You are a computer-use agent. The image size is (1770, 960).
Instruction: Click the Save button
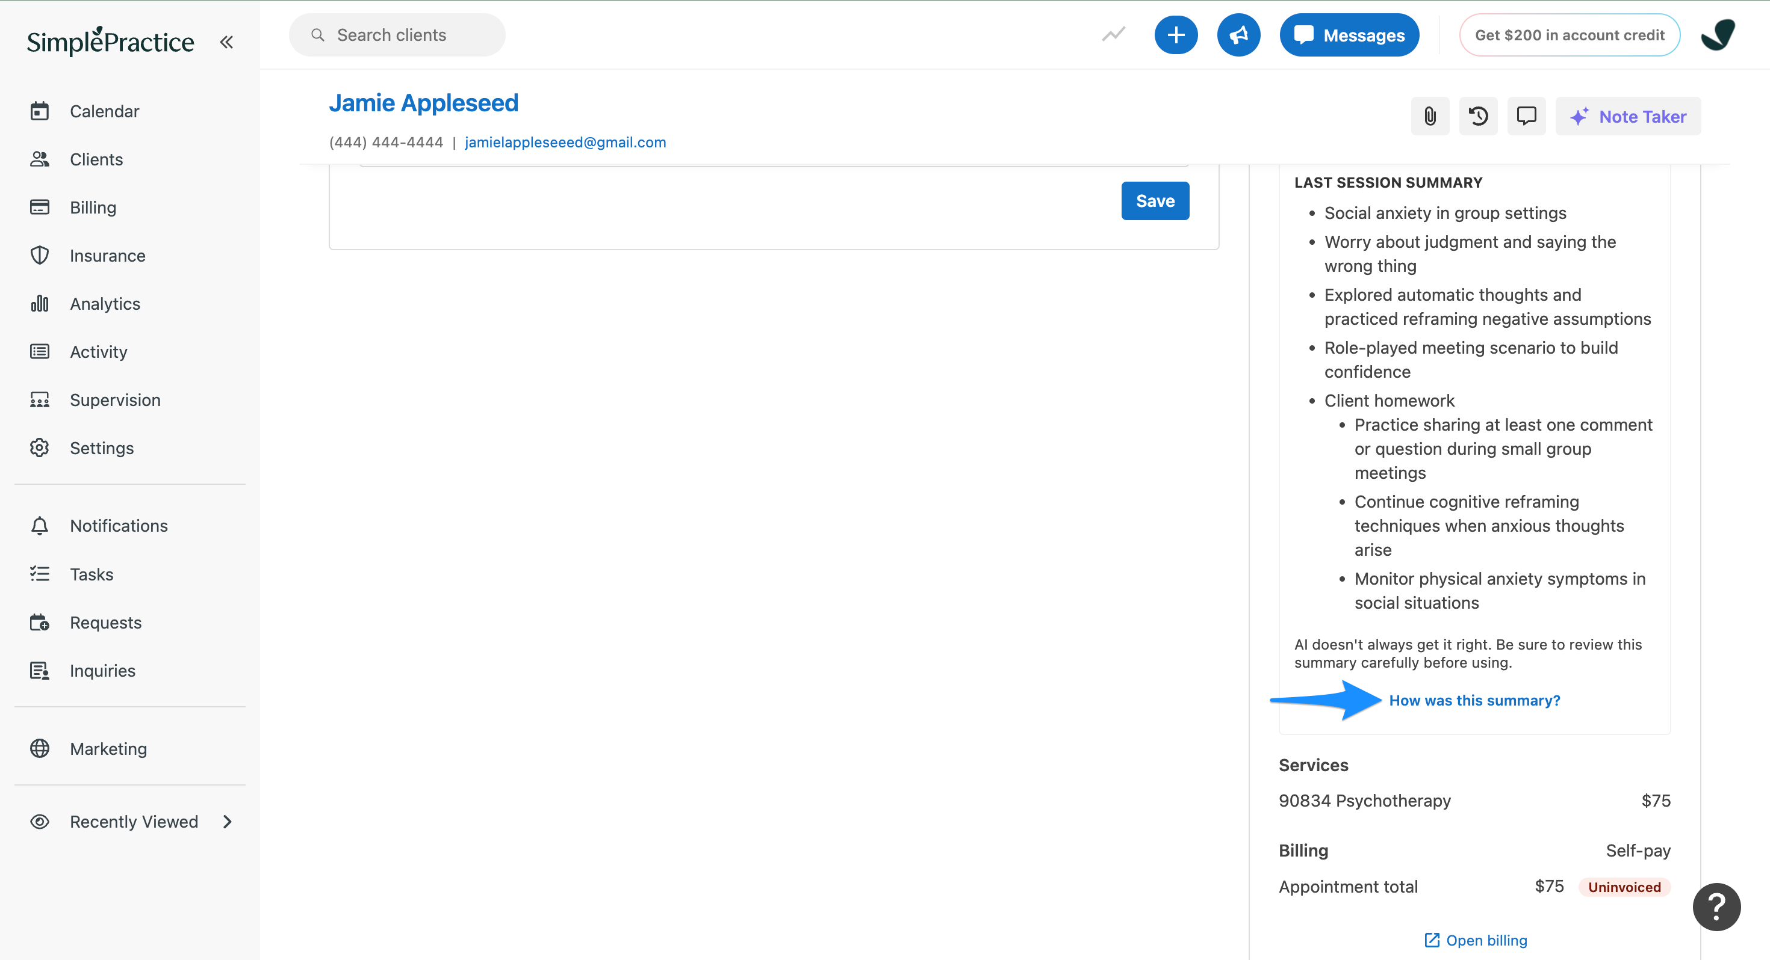[1155, 201]
